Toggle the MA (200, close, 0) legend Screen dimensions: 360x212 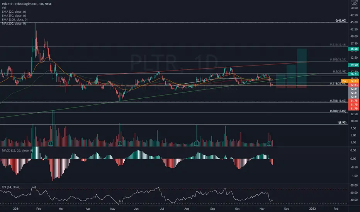click(x=14, y=24)
